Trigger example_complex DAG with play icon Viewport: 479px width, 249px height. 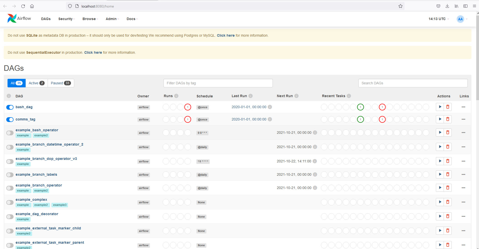pos(440,202)
